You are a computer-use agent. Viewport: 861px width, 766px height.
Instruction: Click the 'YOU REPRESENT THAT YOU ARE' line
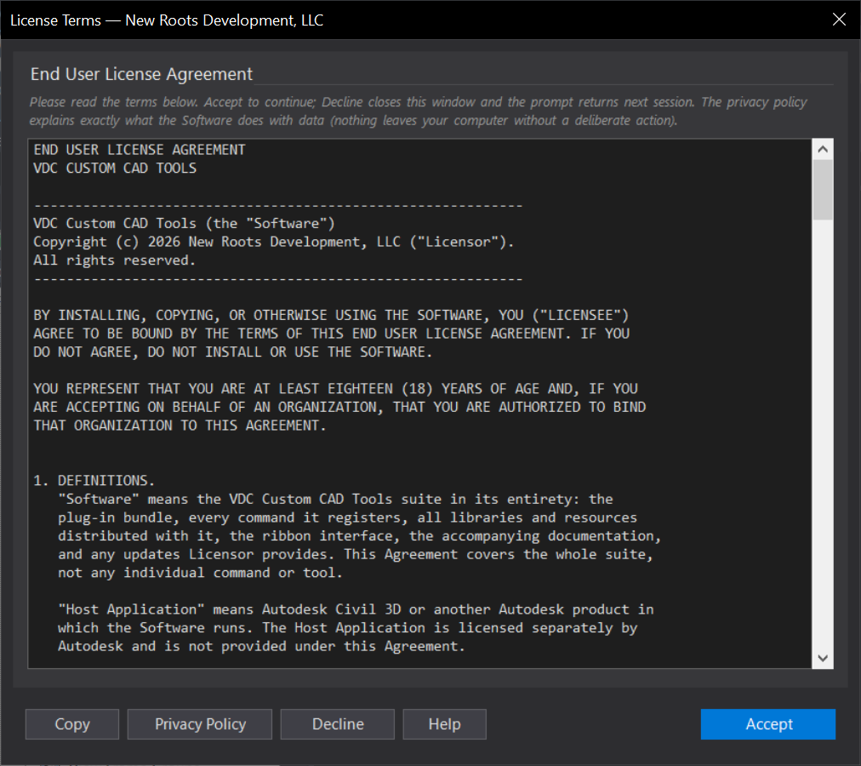pos(335,388)
